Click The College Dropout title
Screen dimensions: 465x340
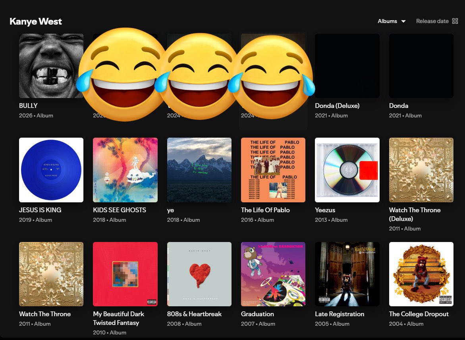tap(419, 314)
